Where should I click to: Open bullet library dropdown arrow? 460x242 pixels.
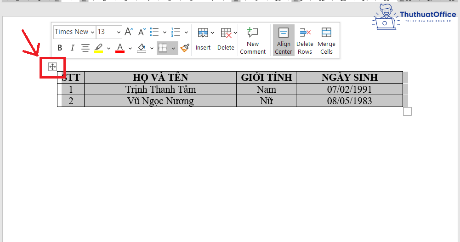click(x=165, y=32)
